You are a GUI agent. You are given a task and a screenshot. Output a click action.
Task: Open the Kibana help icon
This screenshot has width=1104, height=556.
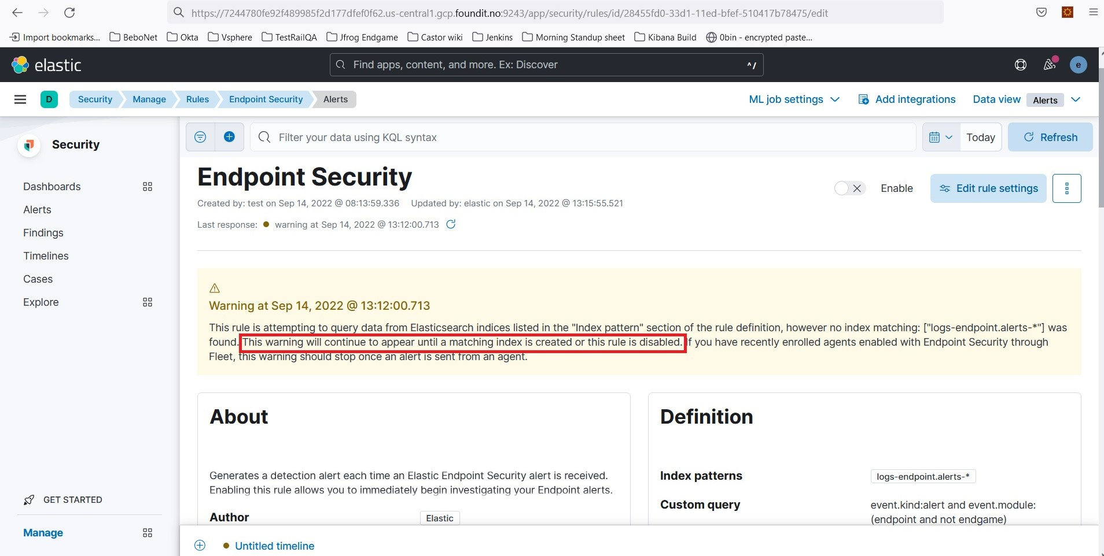[1021, 64]
